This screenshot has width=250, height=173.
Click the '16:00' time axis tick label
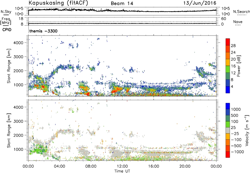153,166
